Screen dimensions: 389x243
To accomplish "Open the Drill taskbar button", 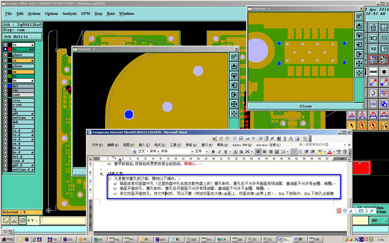I will (316, 239).
